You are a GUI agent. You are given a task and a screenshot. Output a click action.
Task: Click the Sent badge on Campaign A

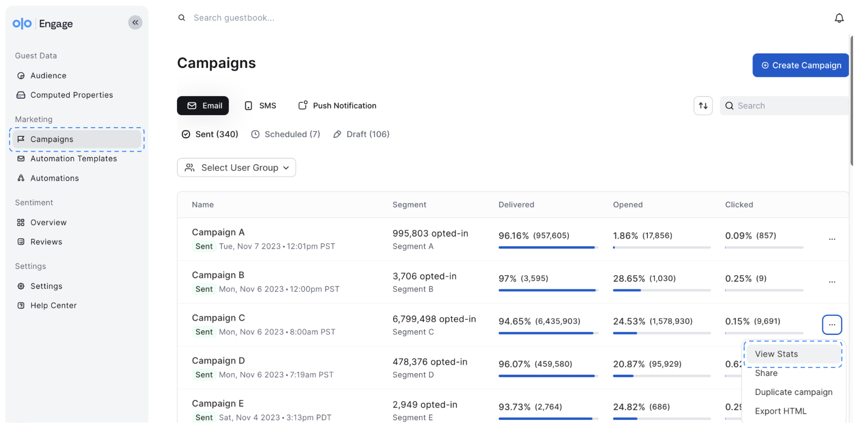pos(204,246)
